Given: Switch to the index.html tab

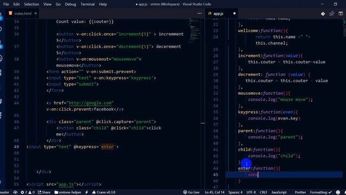Looking at the screenshot, I should pos(23,14).
